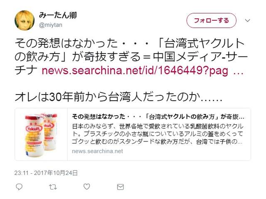Like the tweet with the heart icon
Viewport: 266px width, 199px height.
point(87,187)
